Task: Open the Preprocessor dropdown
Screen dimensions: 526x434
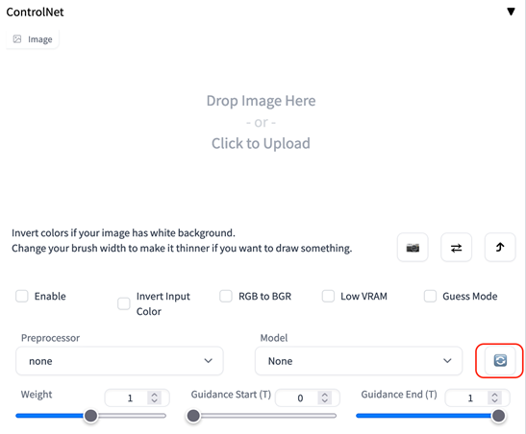Action: tap(119, 361)
